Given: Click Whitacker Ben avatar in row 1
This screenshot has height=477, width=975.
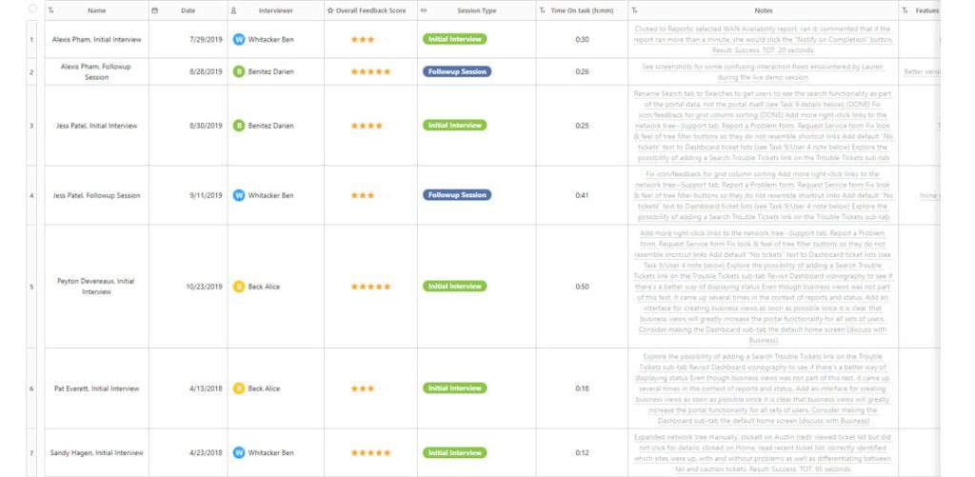Looking at the screenshot, I should point(239,39).
